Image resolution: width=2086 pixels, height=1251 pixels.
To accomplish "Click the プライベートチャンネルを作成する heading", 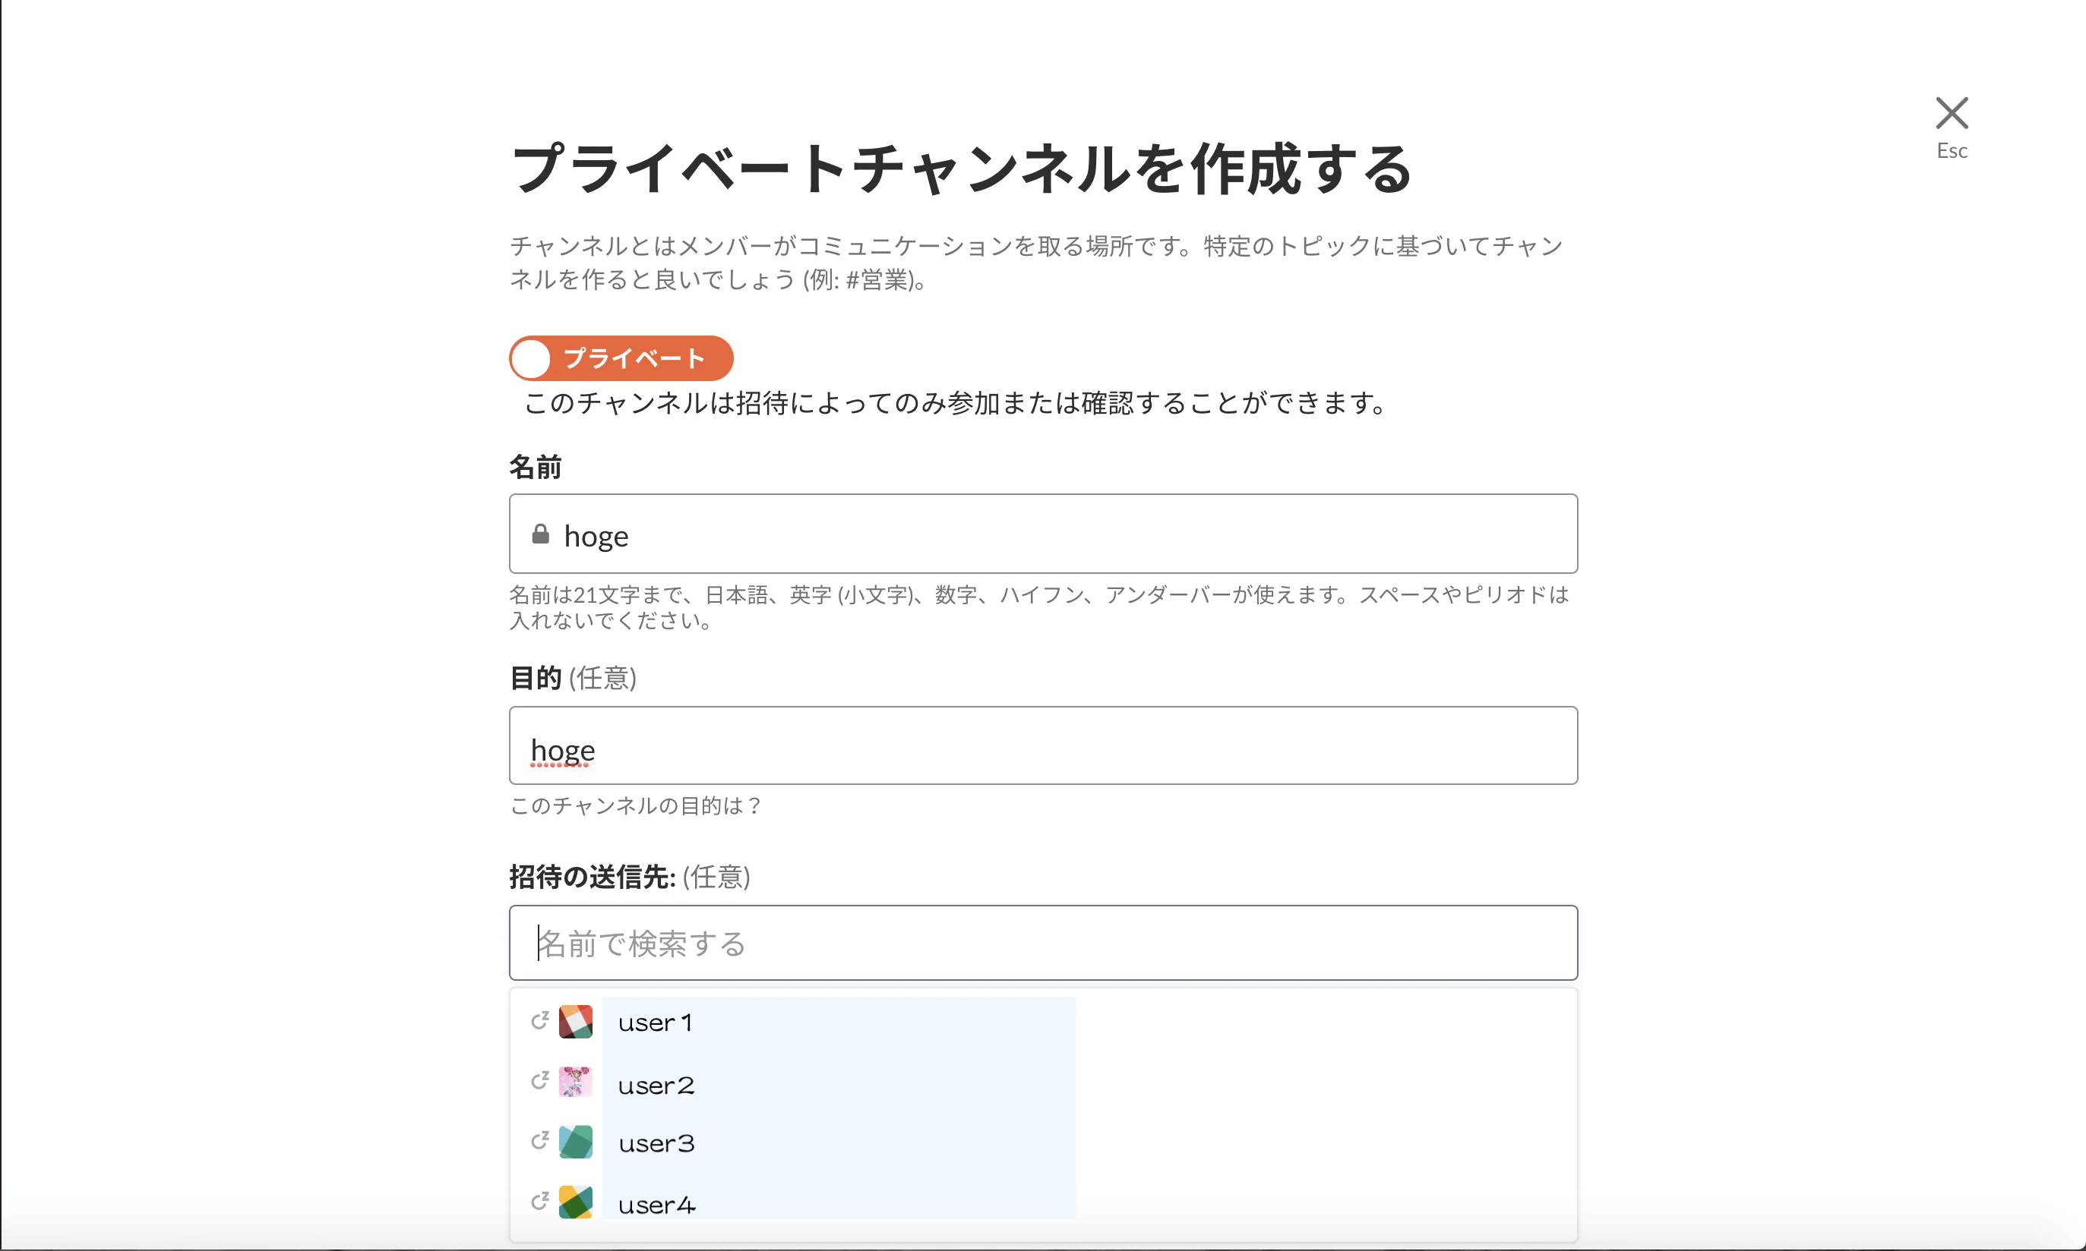I will (962, 169).
